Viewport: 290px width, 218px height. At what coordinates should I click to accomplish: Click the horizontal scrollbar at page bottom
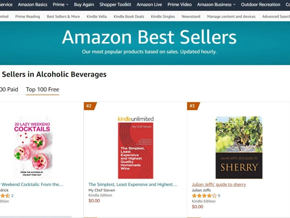pos(35,217)
